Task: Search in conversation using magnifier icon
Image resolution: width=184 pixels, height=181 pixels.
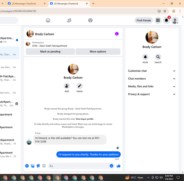Action: click(158, 57)
